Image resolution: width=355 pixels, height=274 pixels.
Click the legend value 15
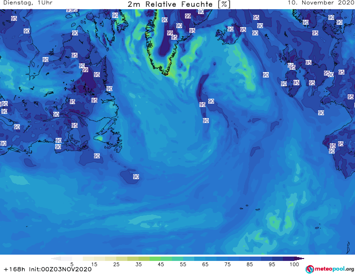(94, 264)
